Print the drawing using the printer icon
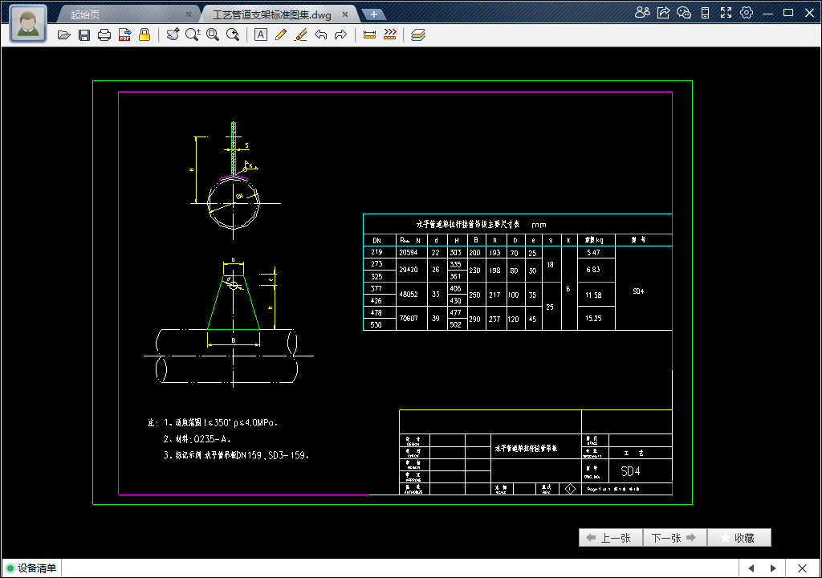 click(104, 35)
